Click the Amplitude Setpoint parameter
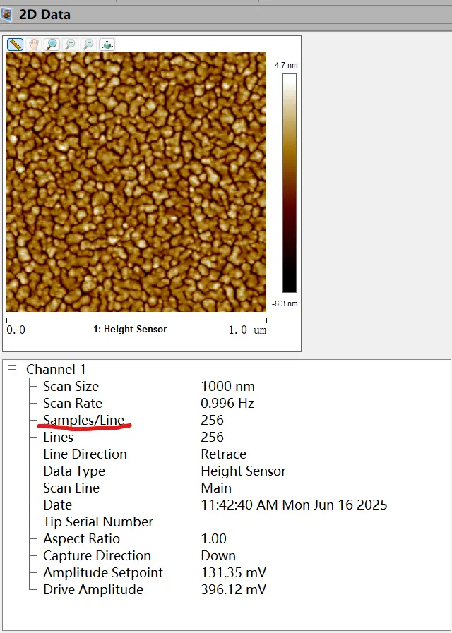This screenshot has height=633, width=452. 102,572
